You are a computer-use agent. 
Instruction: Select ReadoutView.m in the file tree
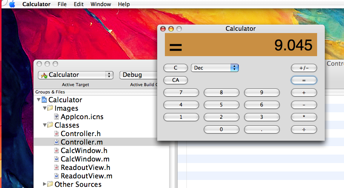coord(86,176)
